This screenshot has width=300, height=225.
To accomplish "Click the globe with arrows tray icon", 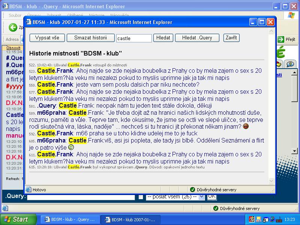I will pyautogui.click(x=272, y=219).
